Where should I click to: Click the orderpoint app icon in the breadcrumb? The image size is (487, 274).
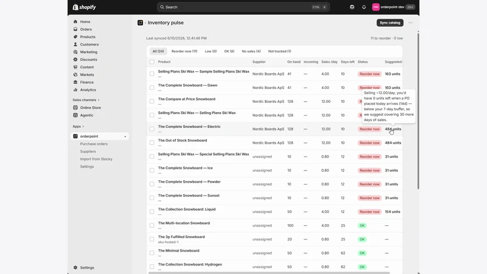140,23
